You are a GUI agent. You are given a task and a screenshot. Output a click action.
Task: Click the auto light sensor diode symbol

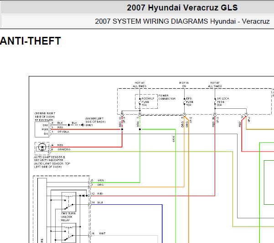[42, 147]
